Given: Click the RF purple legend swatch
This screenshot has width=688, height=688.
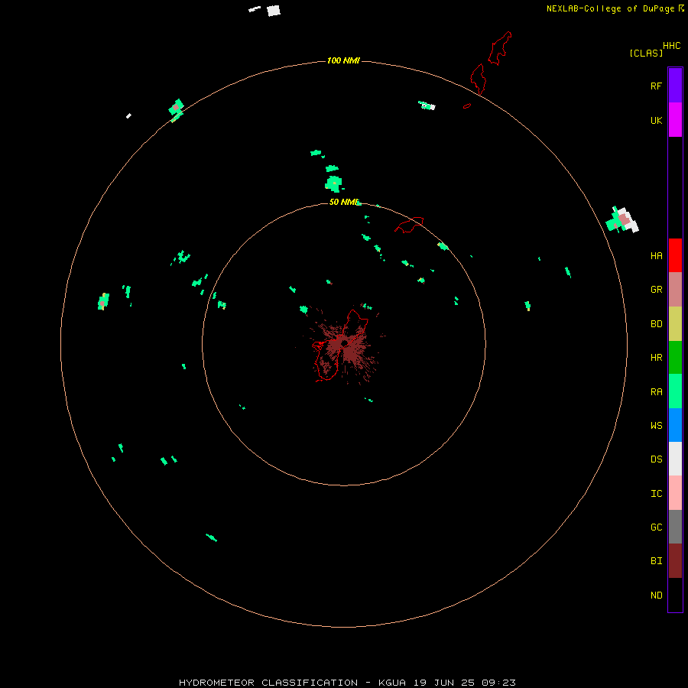Looking at the screenshot, I should 675,86.
